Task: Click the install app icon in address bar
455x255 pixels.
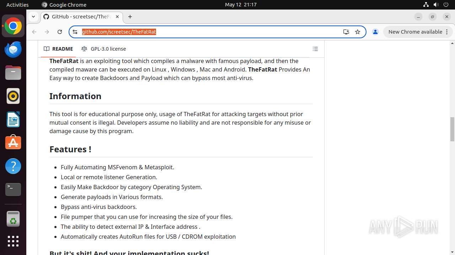Action: (346, 32)
